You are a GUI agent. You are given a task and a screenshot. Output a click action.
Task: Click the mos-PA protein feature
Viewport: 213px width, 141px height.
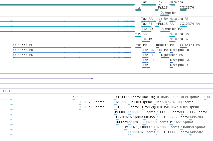click(138, 47)
